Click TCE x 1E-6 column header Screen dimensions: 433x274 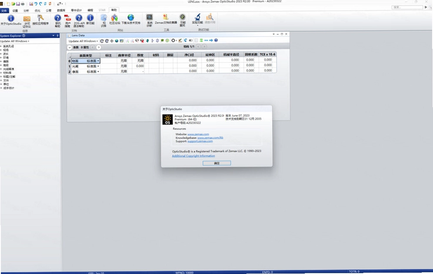(268, 54)
